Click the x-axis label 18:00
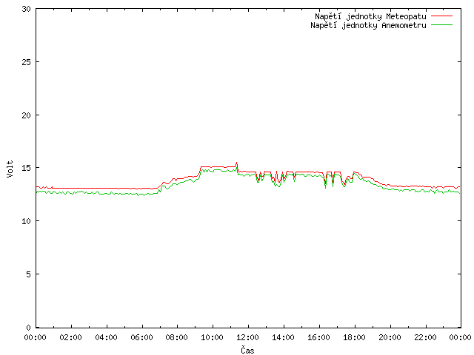 (x=354, y=337)
